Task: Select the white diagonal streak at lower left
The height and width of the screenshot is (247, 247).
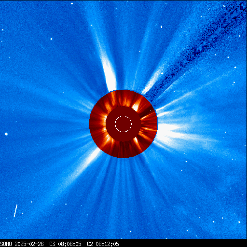Action: [x=15, y=211]
